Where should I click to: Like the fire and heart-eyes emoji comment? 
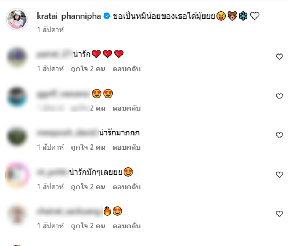tap(279, 214)
